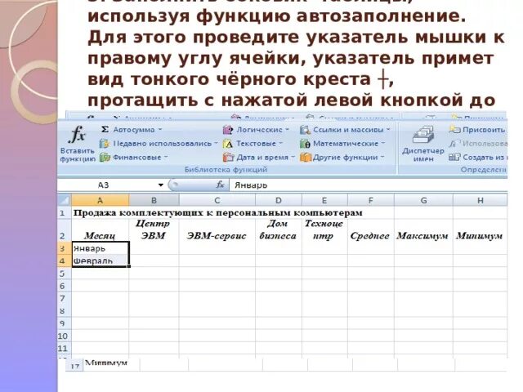Viewport: 523px width, 392px height.
Task: Select column B header
Action: pyautogui.click(x=154, y=200)
